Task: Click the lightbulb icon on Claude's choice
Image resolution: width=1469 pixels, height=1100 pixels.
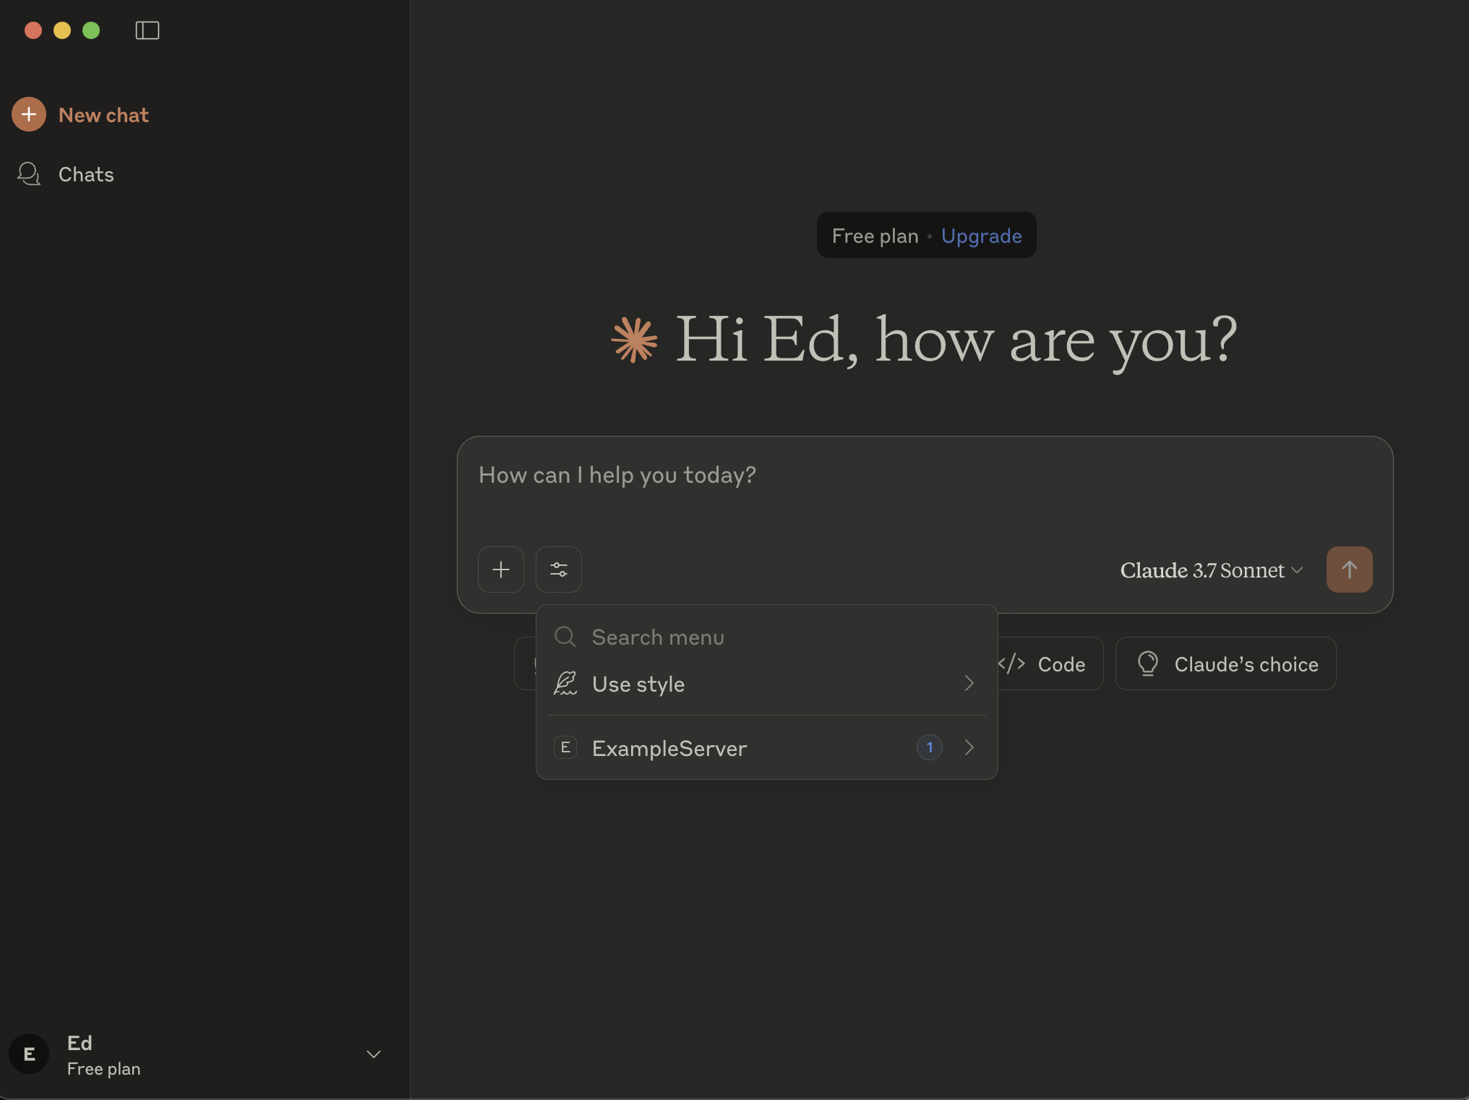Action: (1147, 663)
